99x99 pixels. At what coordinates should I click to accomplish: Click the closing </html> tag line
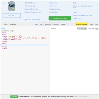pos(4,48)
